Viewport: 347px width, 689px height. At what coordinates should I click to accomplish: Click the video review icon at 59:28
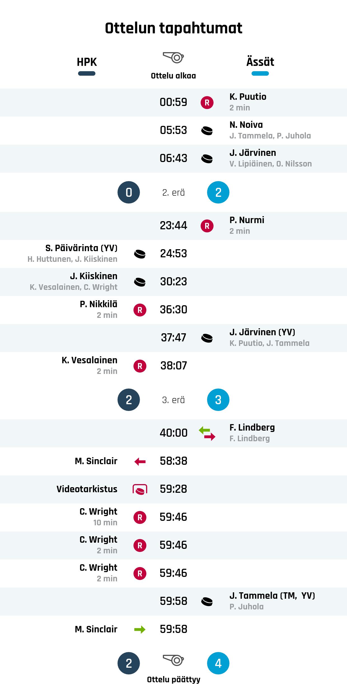click(x=140, y=489)
